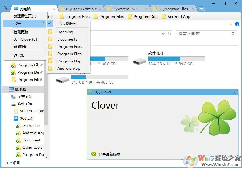Click the 已是最新版本 green check icon
This screenshot has width=243, height=169.
coord(94,154)
